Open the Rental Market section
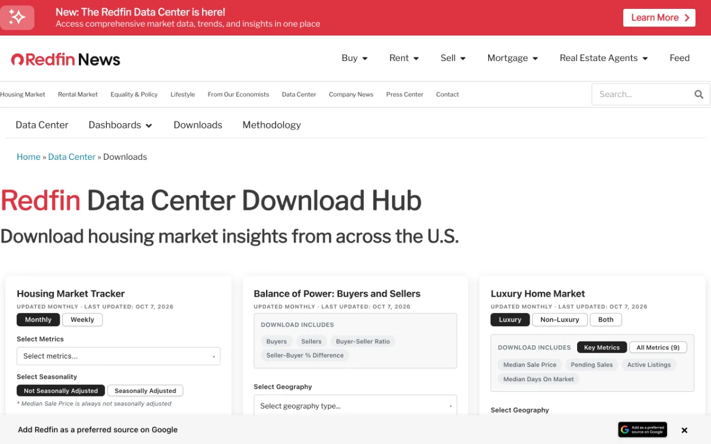 coord(78,94)
